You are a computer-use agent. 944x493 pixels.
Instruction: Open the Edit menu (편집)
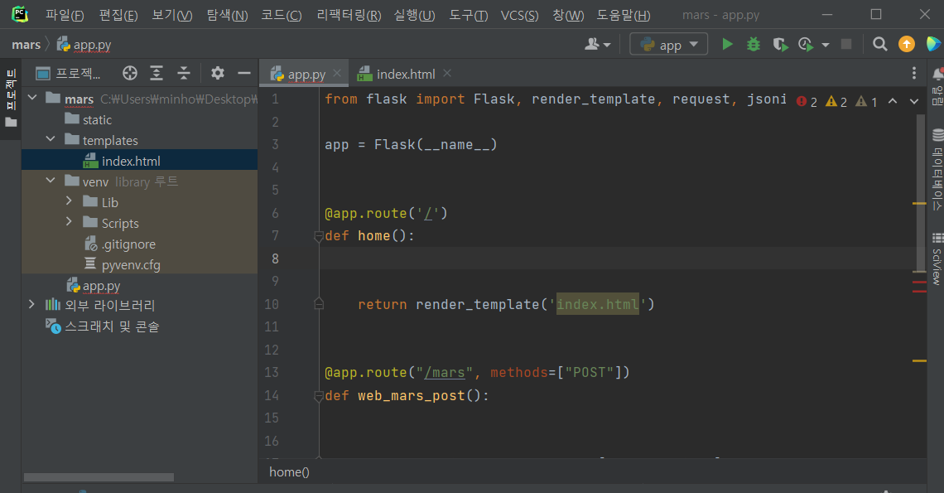(118, 15)
